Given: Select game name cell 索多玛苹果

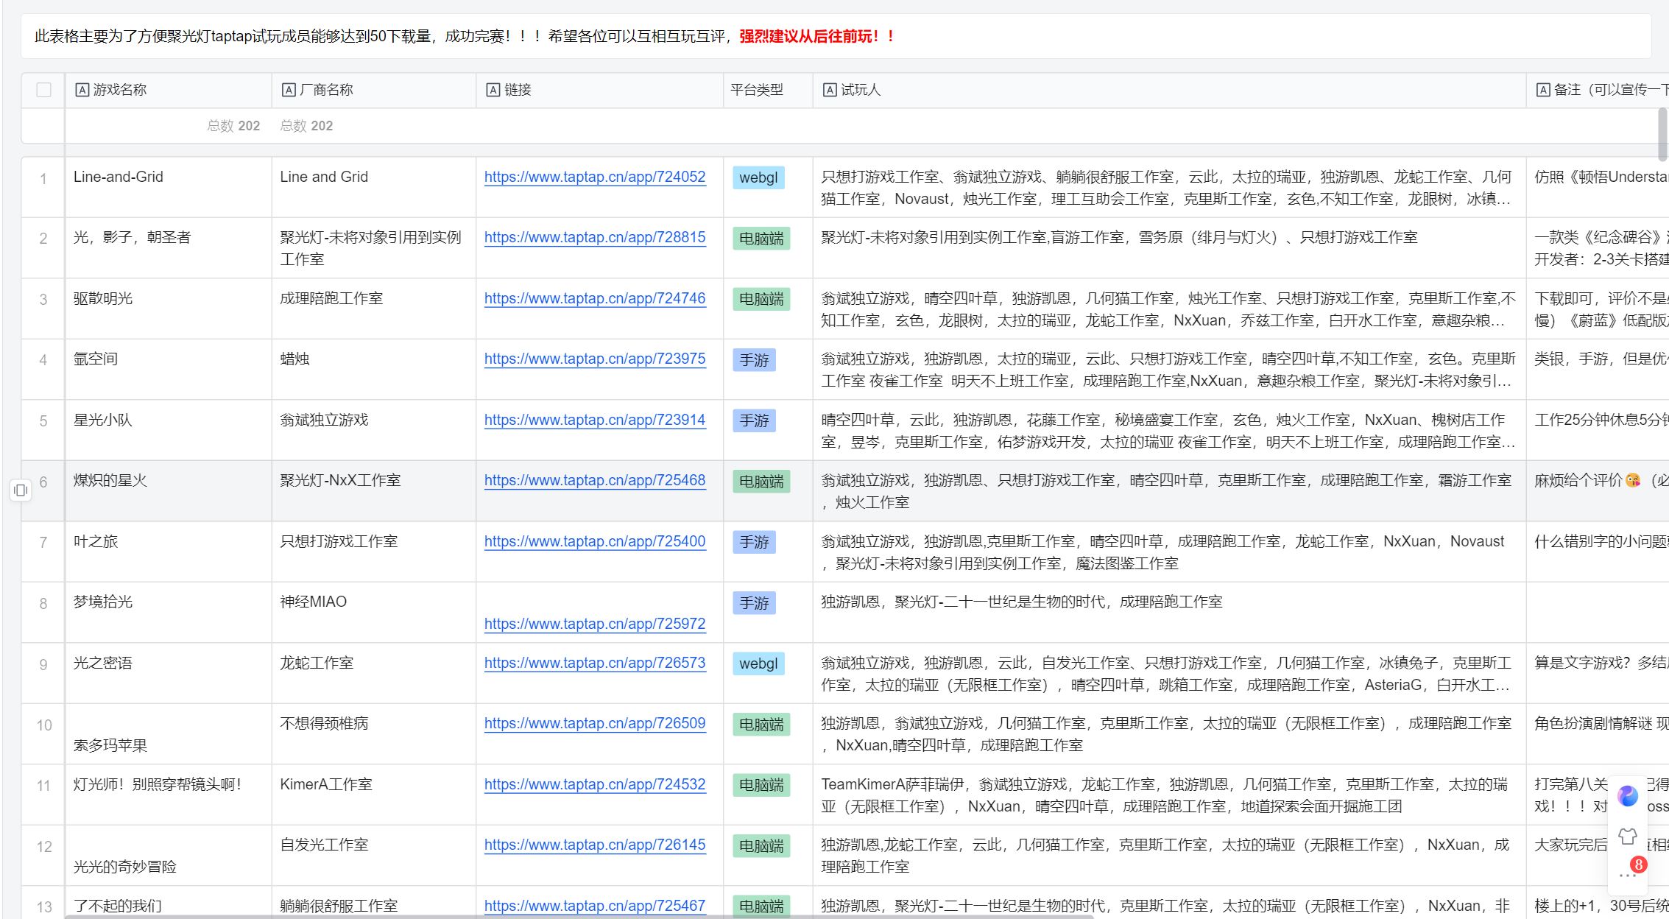Looking at the screenshot, I should pos(169,733).
